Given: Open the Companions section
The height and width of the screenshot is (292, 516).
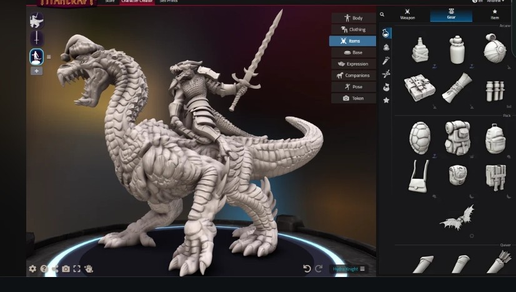Looking at the screenshot, I should point(353,75).
